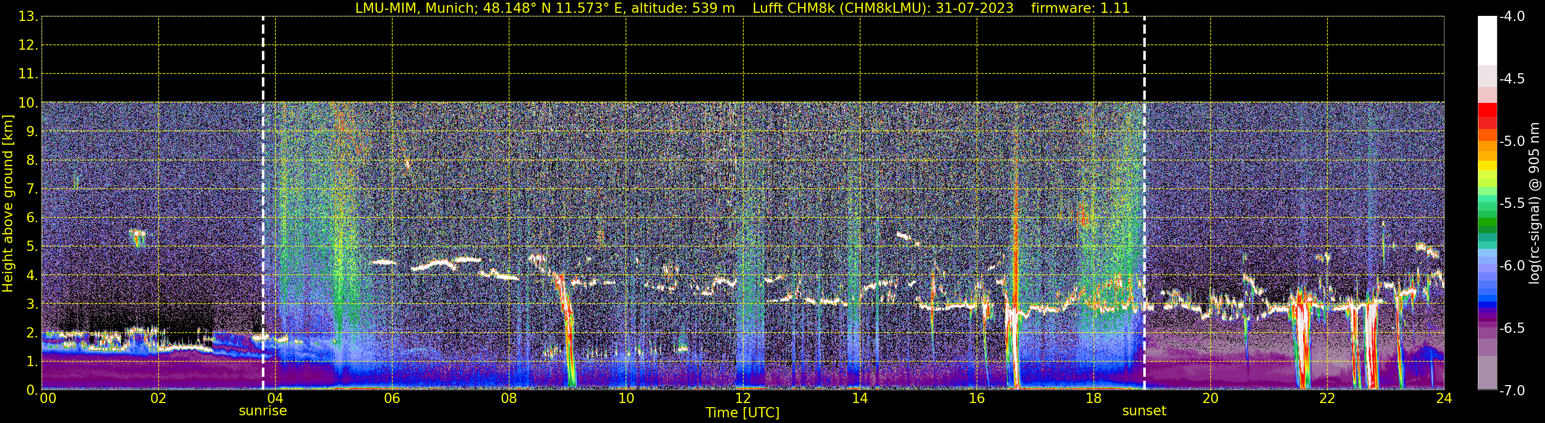Select the "24" time tick label
Viewport: 1545px width, 423px height.
coord(1444,398)
